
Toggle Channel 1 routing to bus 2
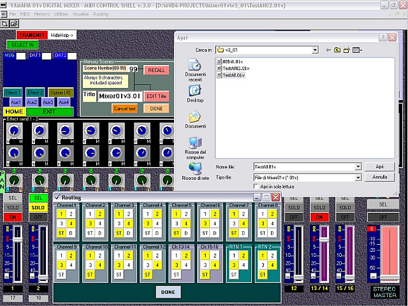coord(71,214)
